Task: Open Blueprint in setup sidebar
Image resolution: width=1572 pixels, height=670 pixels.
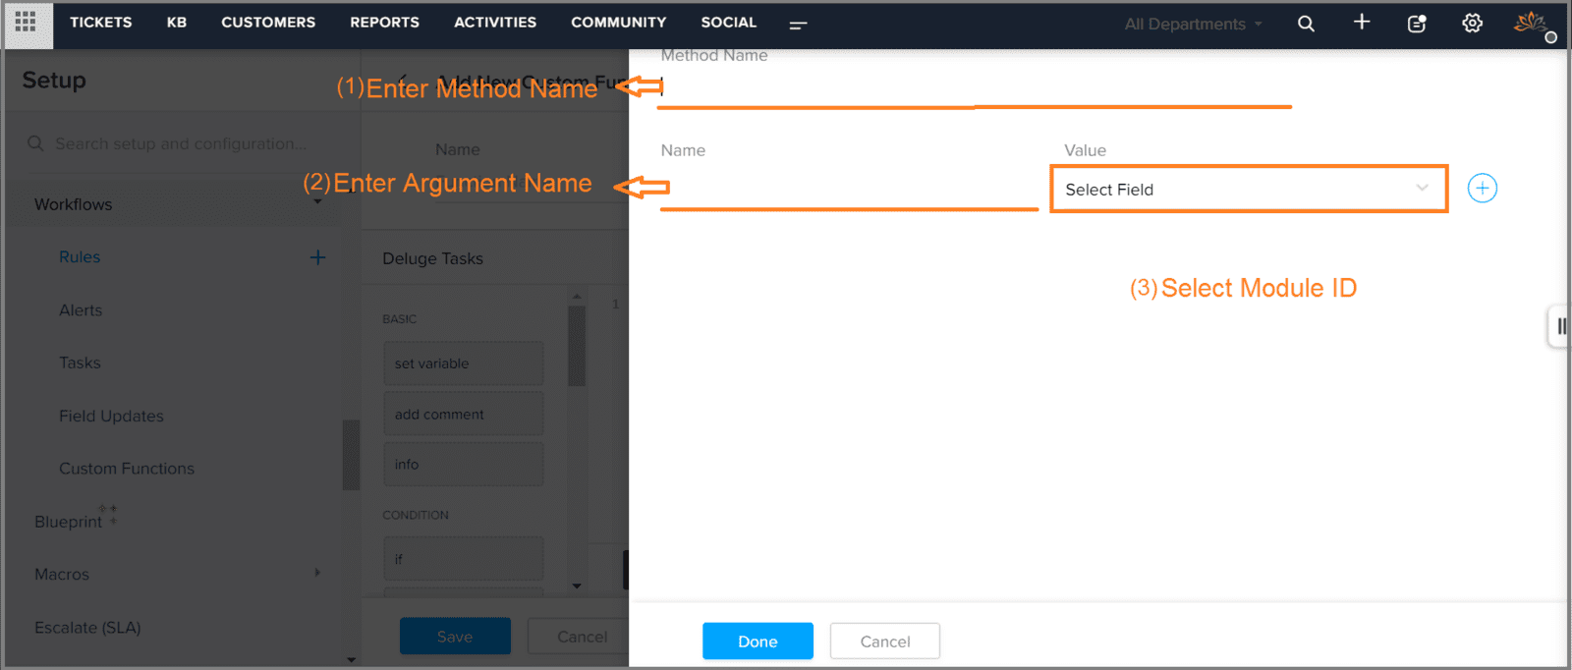Action: tap(68, 522)
